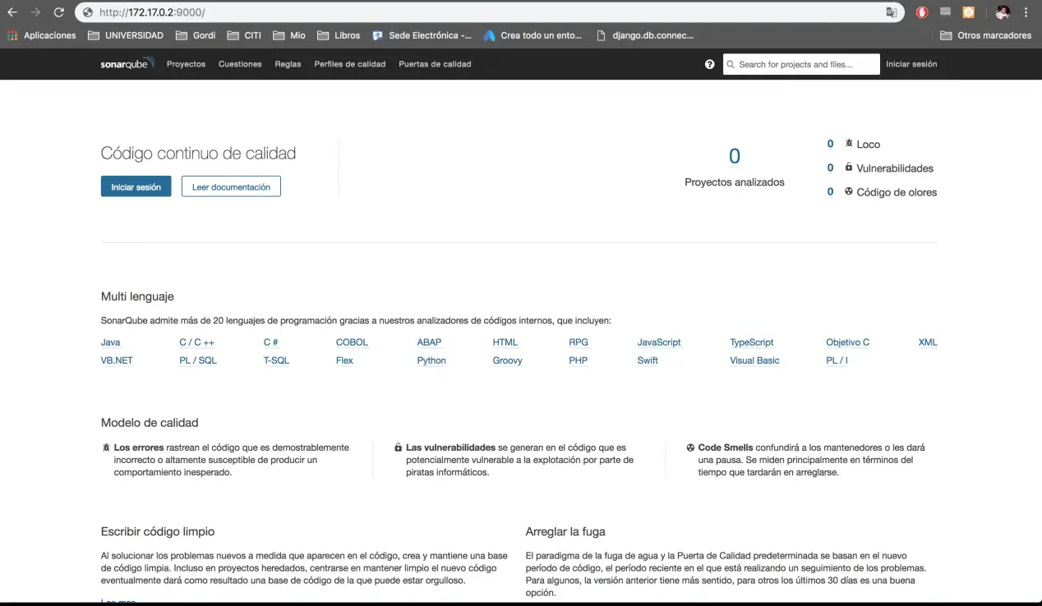This screenshot has width=1042, height=606.
Task: Click the smell icon beside Código de olores
Action: click(x=849, y=191)
